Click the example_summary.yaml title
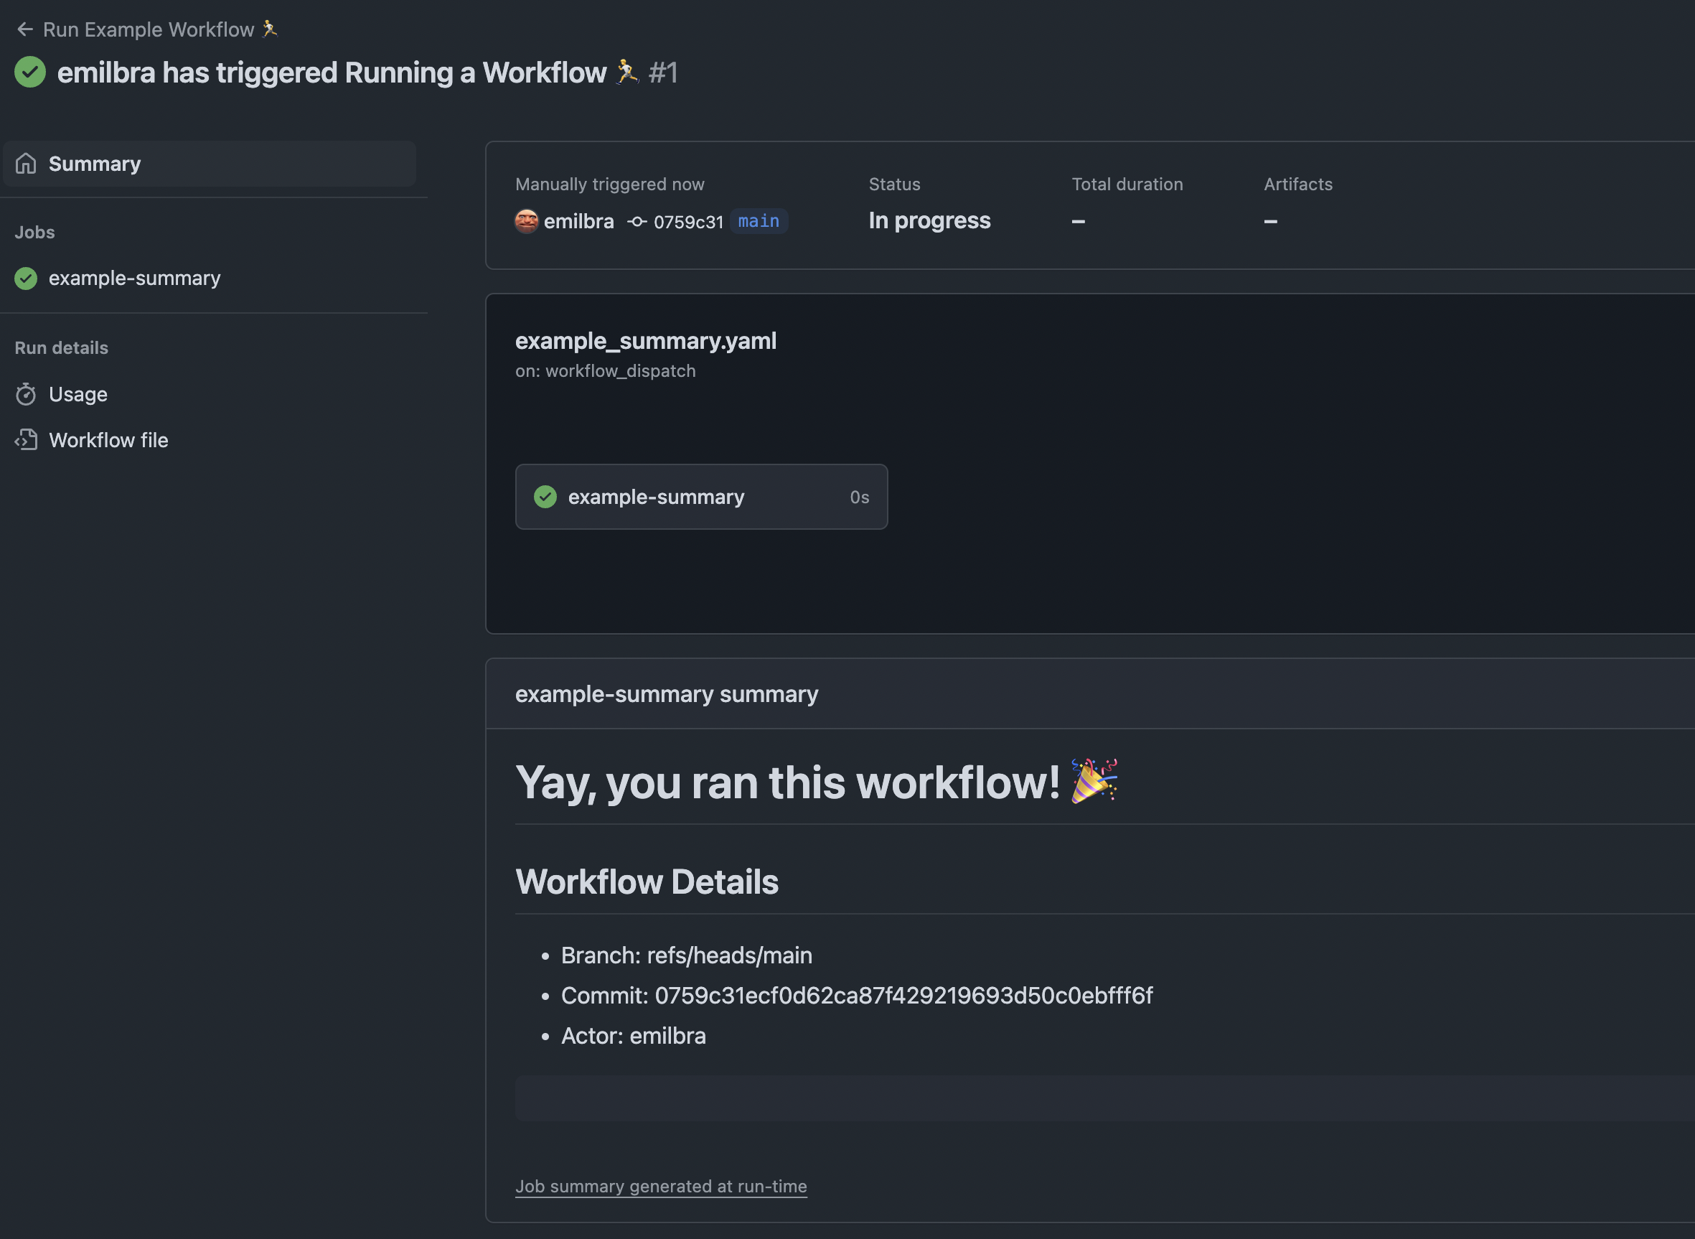This screenshot has height=1239, width=1695. click(645, 340)
